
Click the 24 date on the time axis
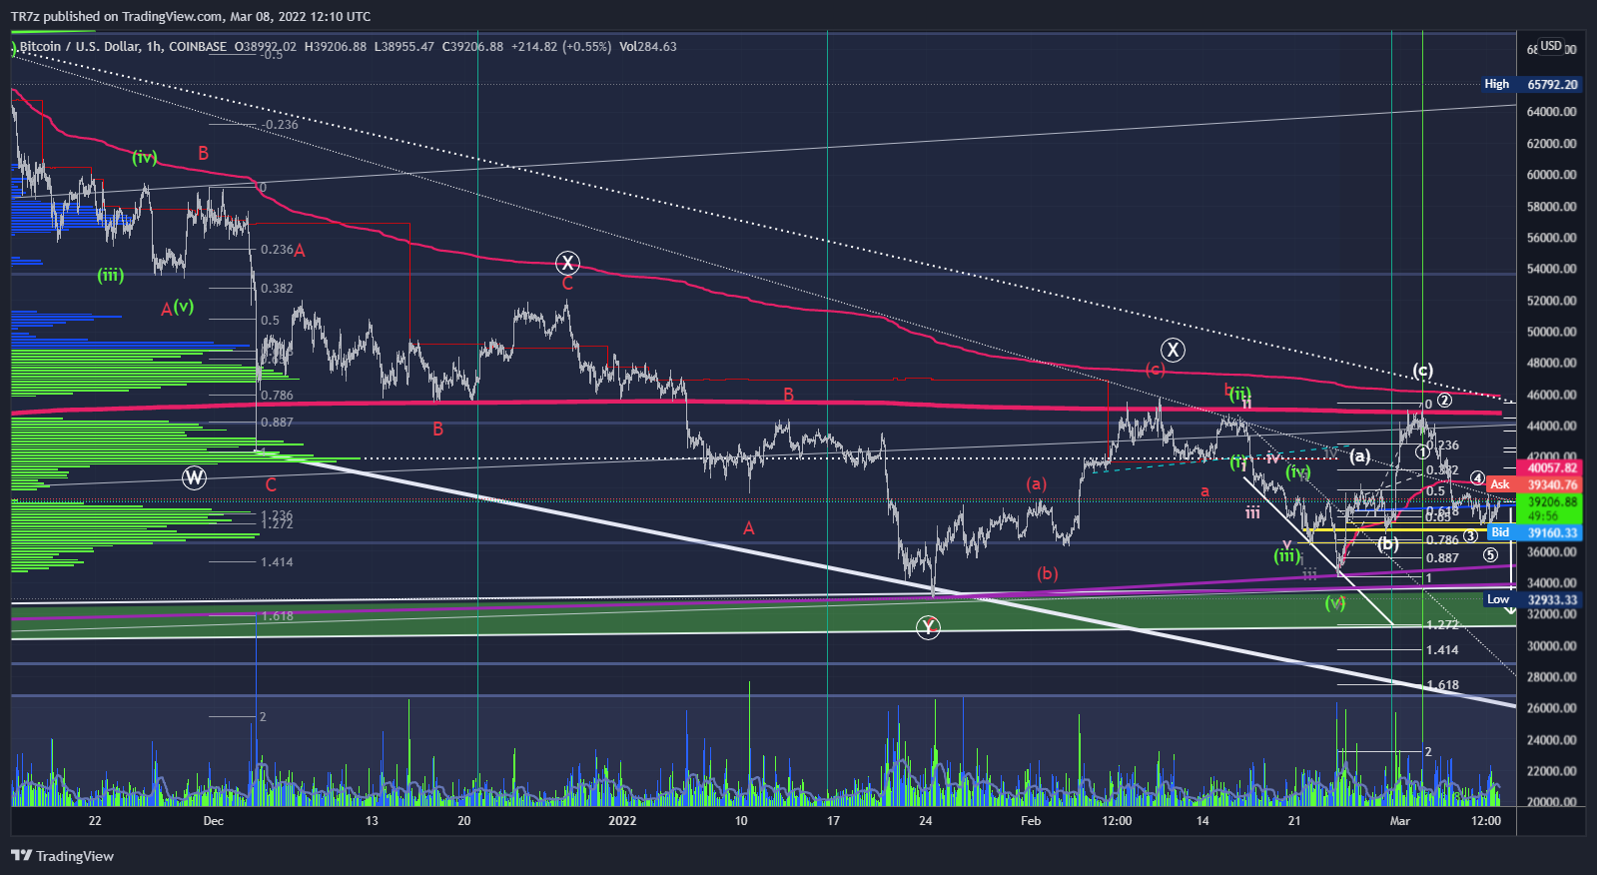pyautogui.click(x=926, y=821)
